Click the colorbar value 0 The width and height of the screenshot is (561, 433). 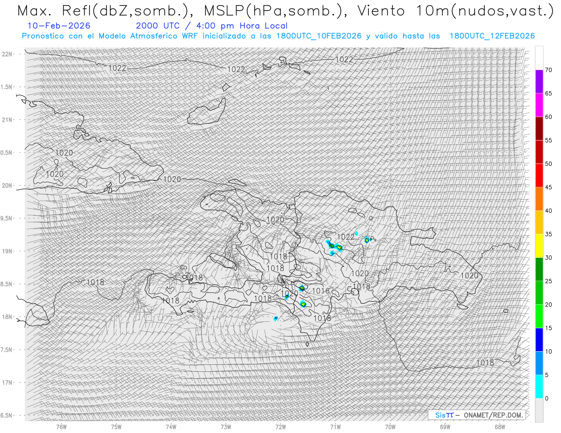[547, 398]
